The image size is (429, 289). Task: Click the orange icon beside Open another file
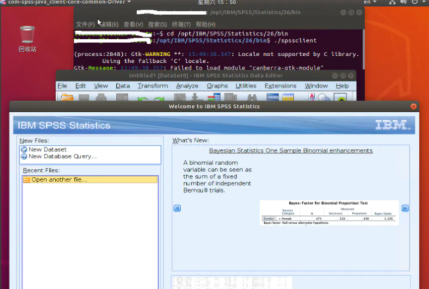(x=26, y=180)
